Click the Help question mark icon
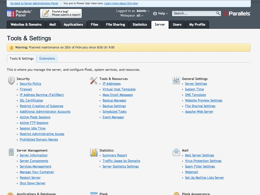 point(155,13)
